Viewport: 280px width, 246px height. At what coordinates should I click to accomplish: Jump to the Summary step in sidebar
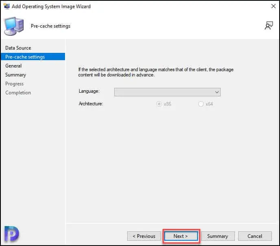point(16,75)
